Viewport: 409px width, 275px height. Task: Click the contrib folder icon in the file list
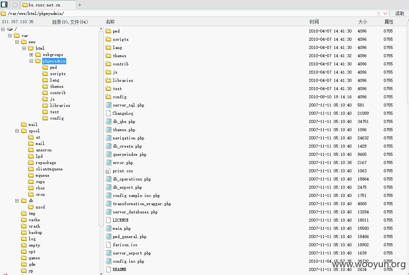[x=108, y=64]
